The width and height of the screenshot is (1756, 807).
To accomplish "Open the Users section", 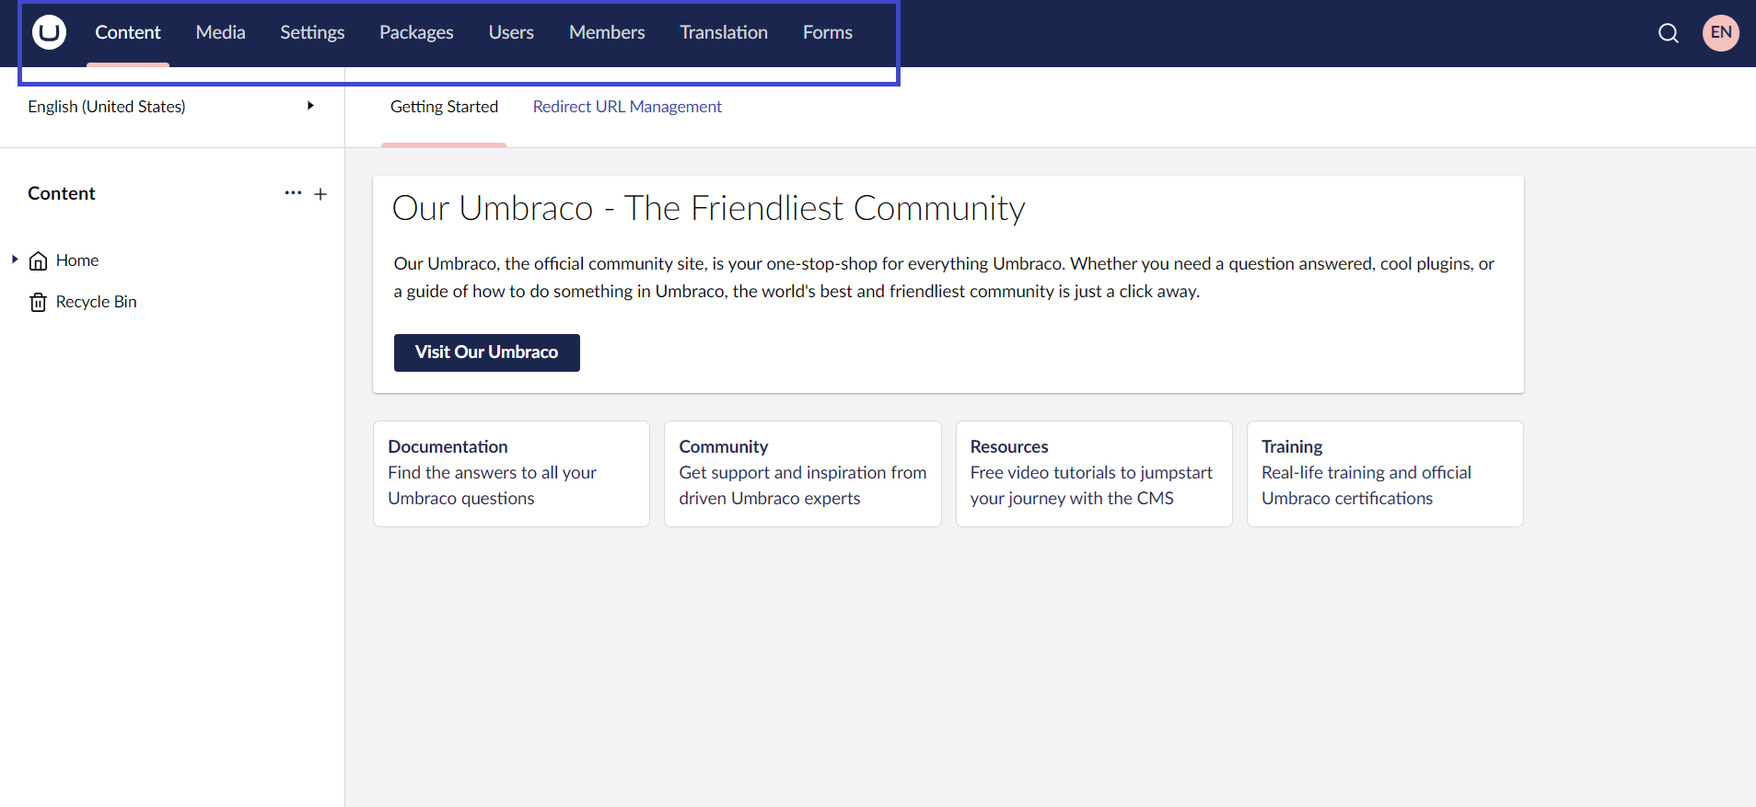I will (x=511, y=32).
